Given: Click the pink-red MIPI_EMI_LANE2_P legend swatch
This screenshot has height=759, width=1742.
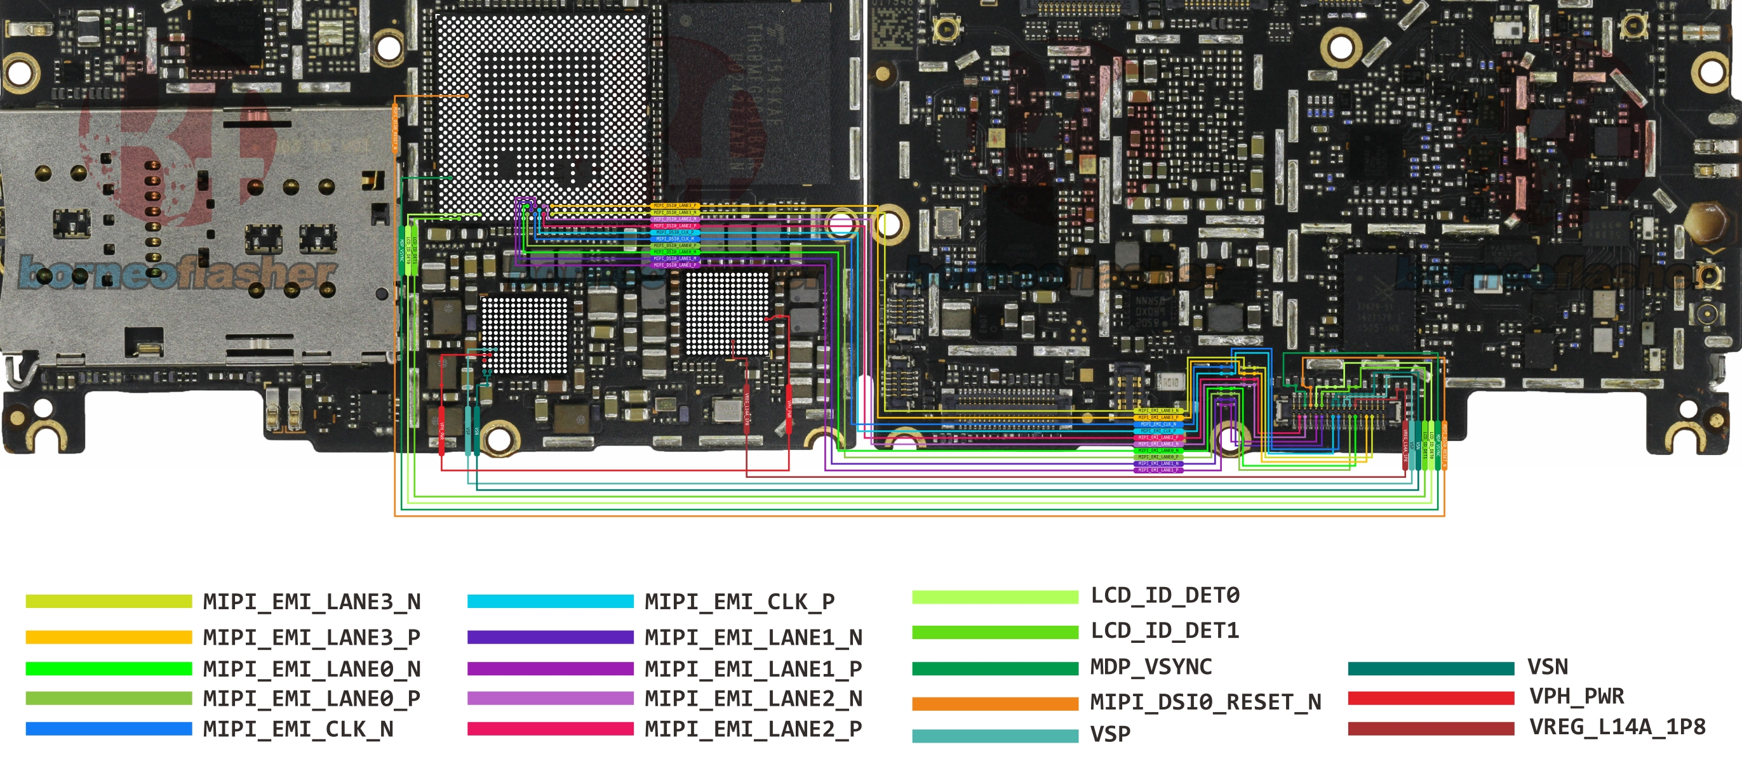Looking at the screenshot, I should [551, 729].
